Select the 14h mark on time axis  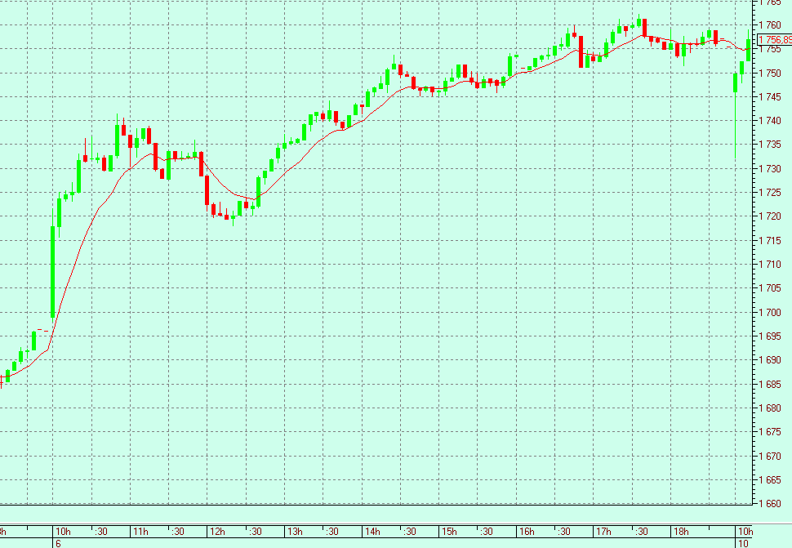click(372, 532)
